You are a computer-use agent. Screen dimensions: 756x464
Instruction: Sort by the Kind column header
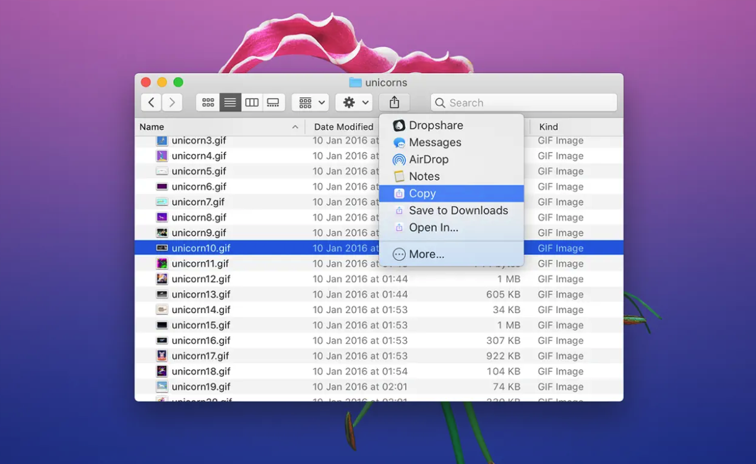pos(548,127)
